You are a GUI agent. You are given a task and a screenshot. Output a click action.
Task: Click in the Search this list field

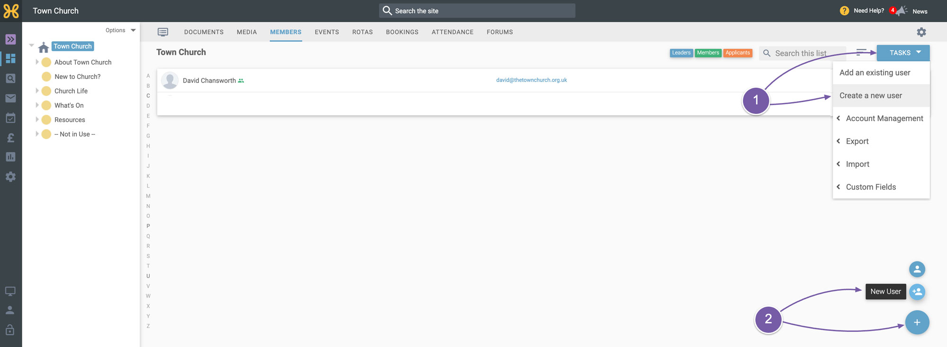click(x=803, y=53)
